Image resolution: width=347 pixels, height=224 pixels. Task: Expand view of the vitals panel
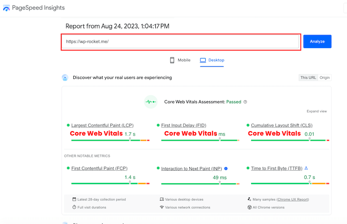[317, 111]
